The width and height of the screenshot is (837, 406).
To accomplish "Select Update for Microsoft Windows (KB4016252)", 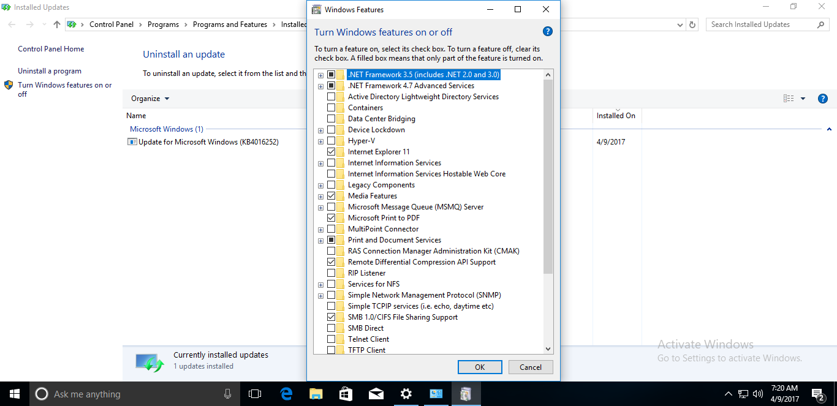I will point(208,142).
